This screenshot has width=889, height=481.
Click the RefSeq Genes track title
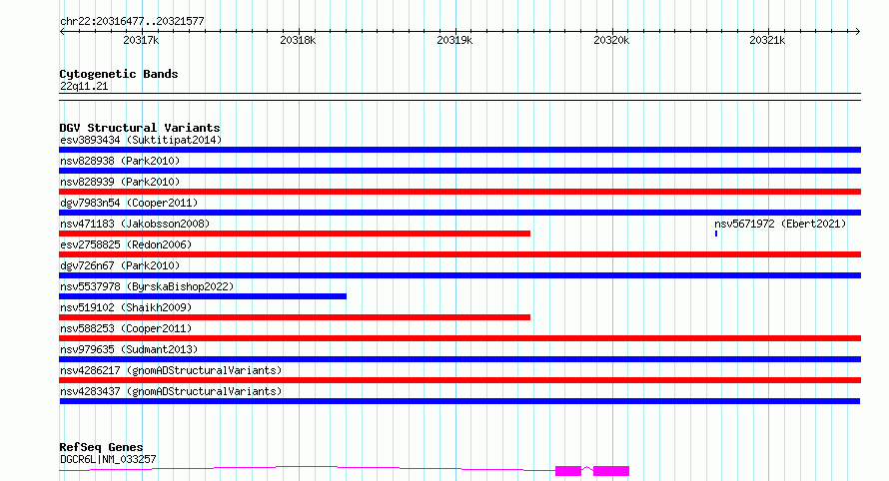(x=101, y=447)
